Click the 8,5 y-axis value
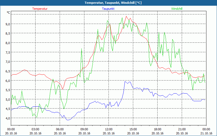The width and height of the screenshot is (217, 136). click(x=8, y=33)
